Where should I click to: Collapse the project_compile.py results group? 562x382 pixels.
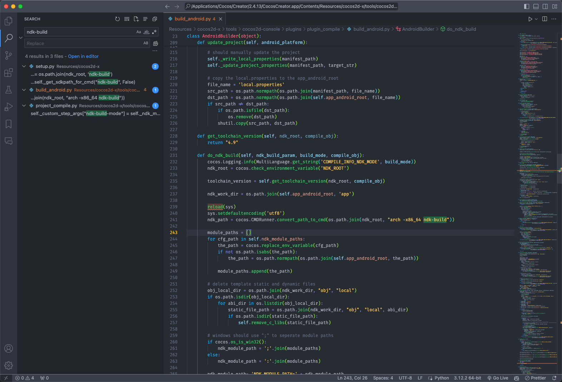24,106
